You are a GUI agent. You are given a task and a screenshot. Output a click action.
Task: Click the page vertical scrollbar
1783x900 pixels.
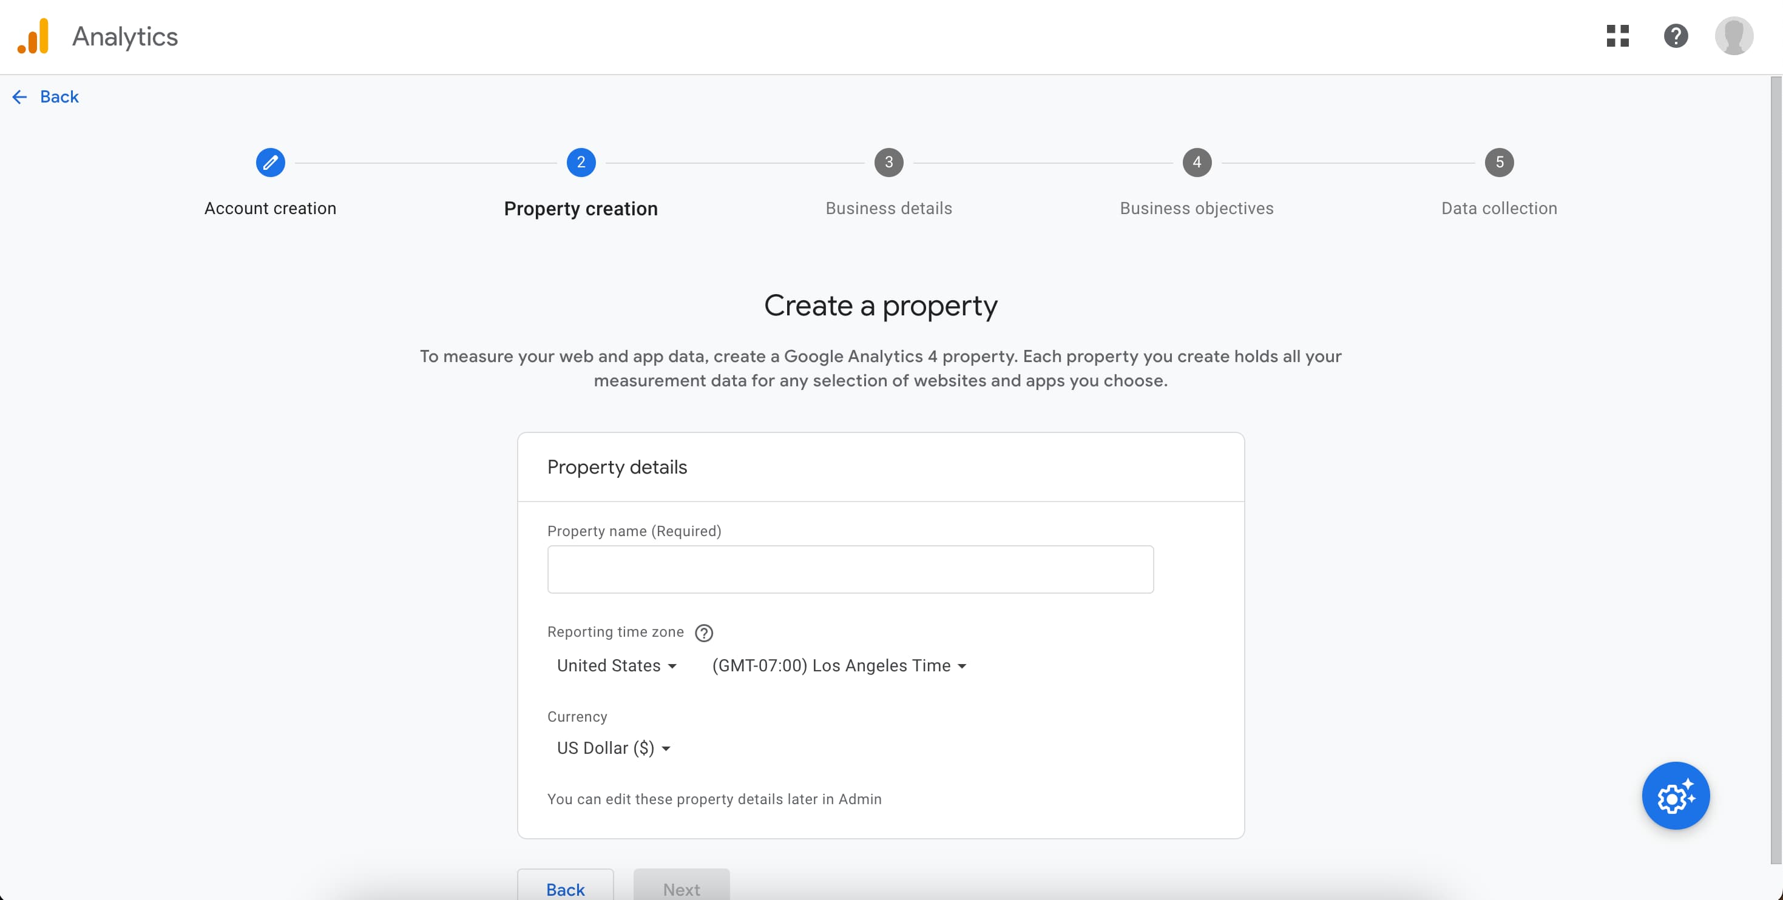1775,471
